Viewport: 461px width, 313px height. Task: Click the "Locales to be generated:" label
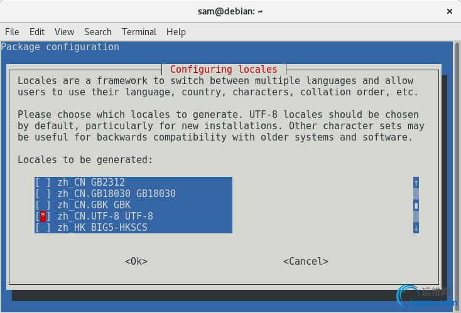(85, 160)
